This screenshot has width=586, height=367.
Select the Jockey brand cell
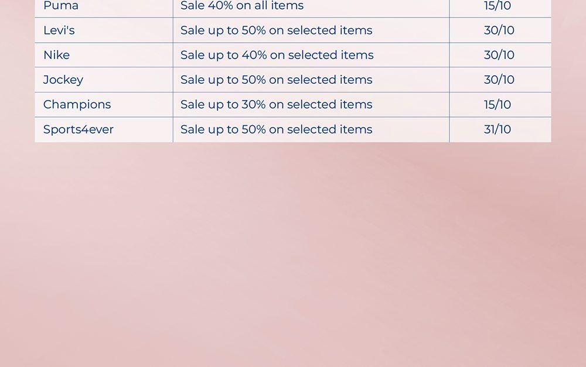pyautogui.click(x=63, y=80)
